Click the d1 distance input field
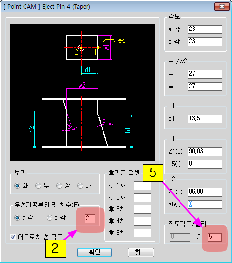This screenshot has height=263, width=232. [x=205, y=119]
